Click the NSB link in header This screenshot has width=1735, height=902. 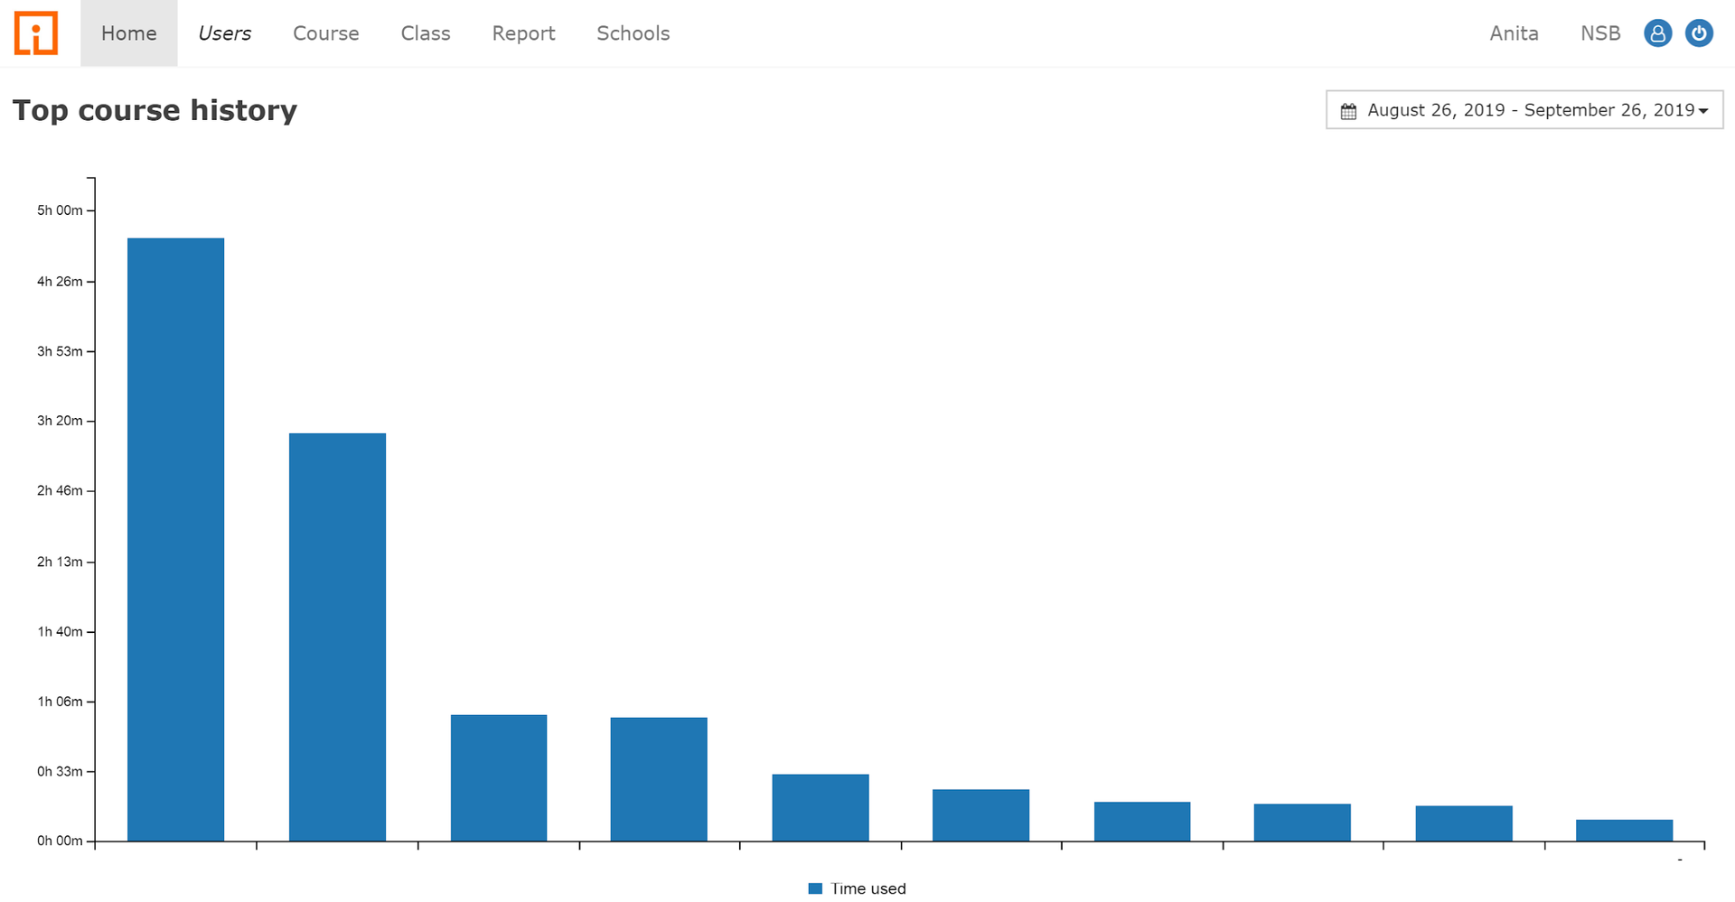[x=1599, y=33]
